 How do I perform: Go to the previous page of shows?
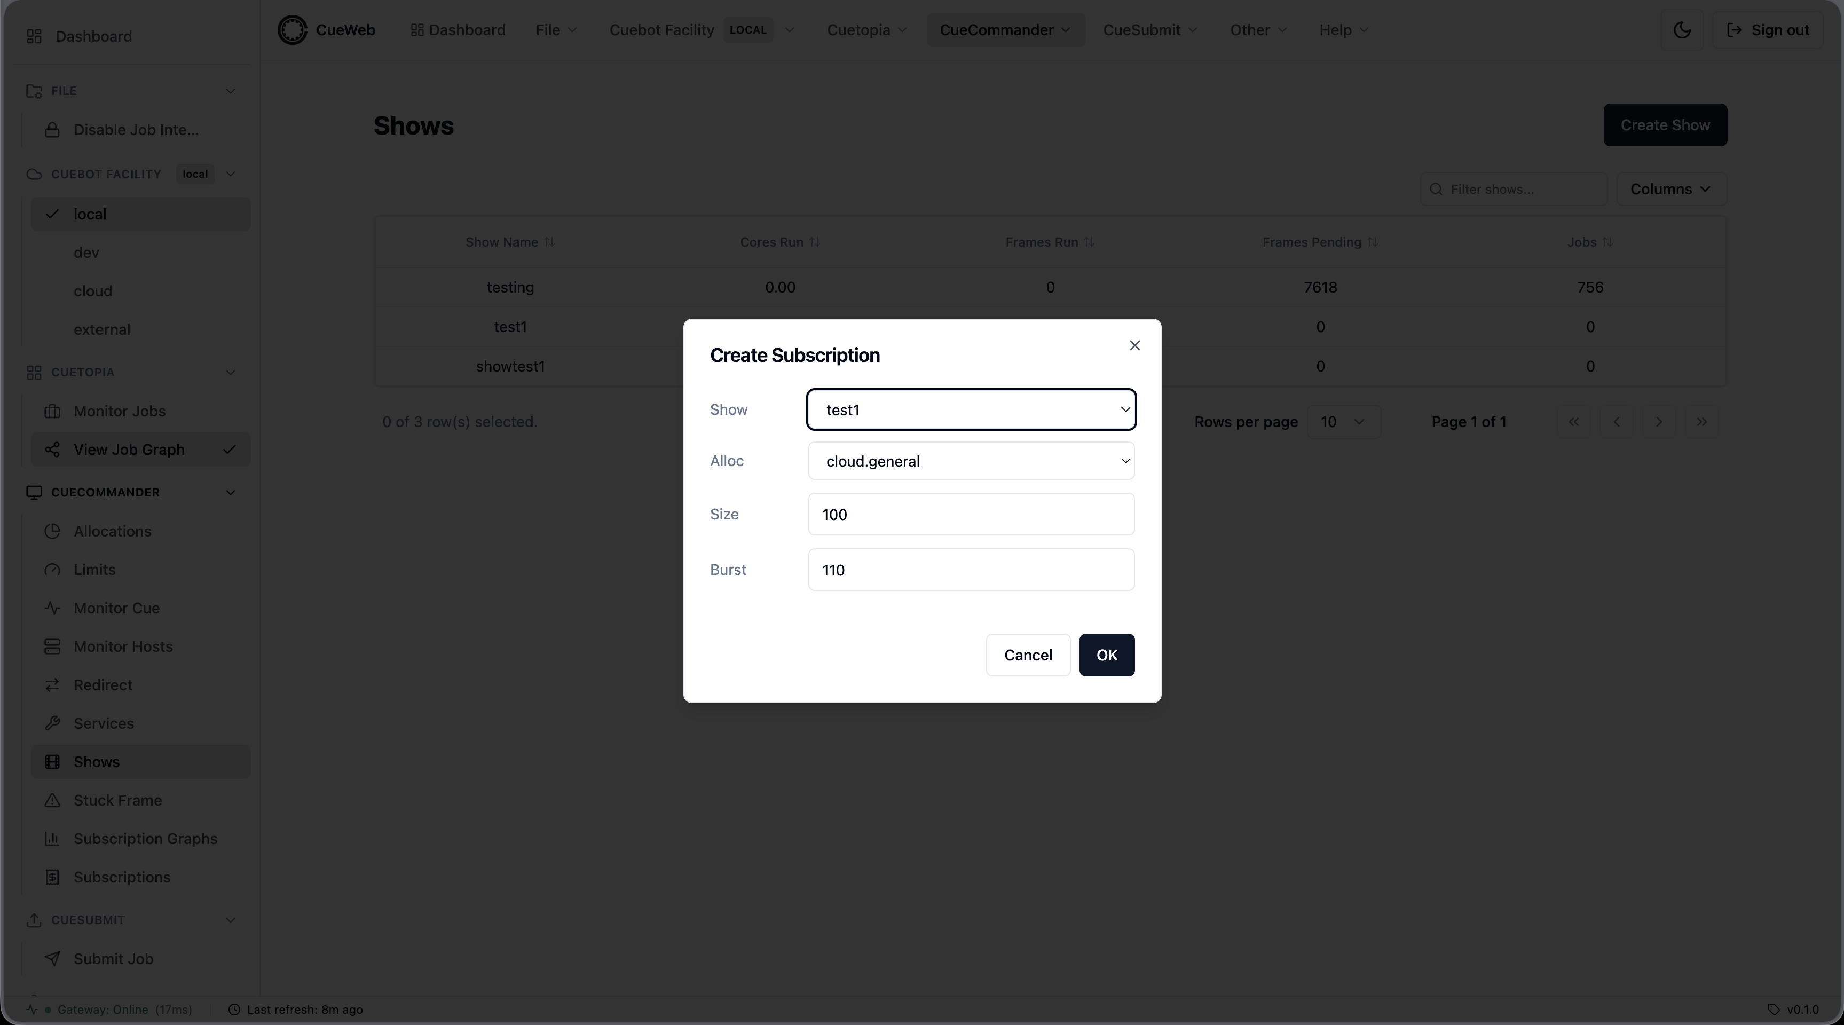point(1617,422)
